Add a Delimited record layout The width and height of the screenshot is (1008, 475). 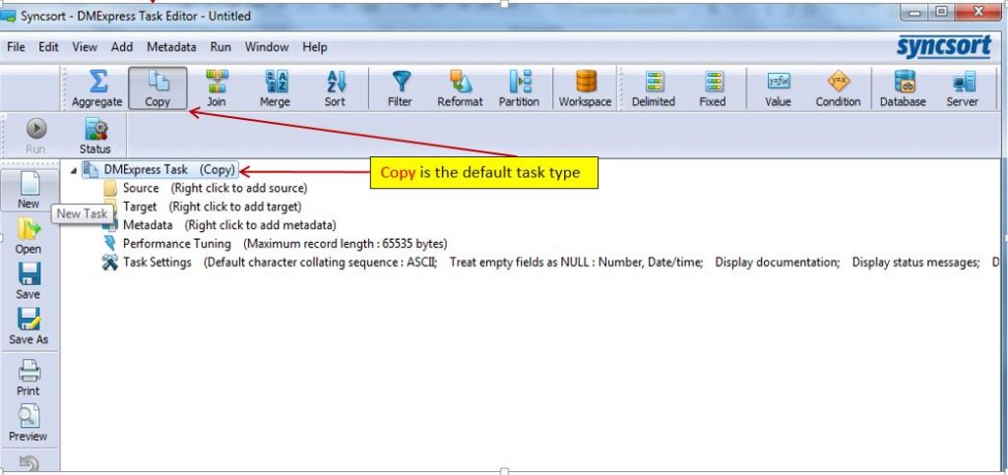654,89
